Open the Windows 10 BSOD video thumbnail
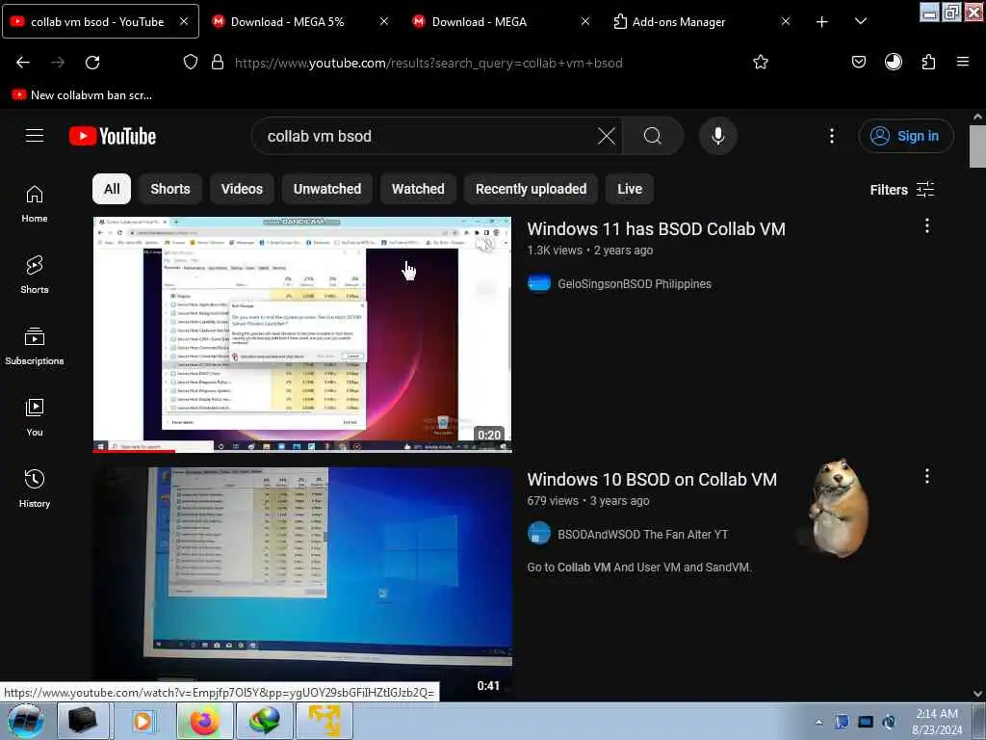This screenshot has width=986, height=740. [302, 584]
